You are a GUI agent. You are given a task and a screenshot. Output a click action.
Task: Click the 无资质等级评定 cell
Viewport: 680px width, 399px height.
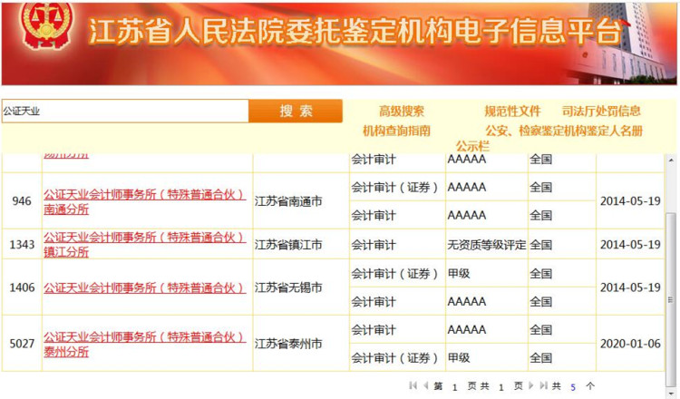pyautogui.click(x=487, y=245)
